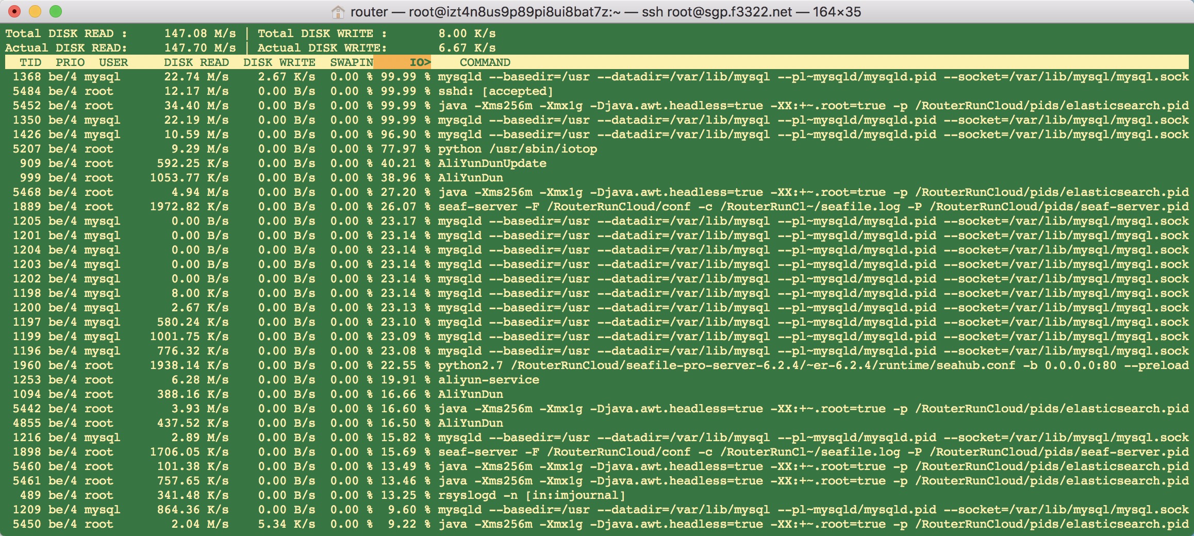The height and width of the screenshot is (536, 1194).
Task: Click the 34.40 M/s disk read value
Action: 196,106
